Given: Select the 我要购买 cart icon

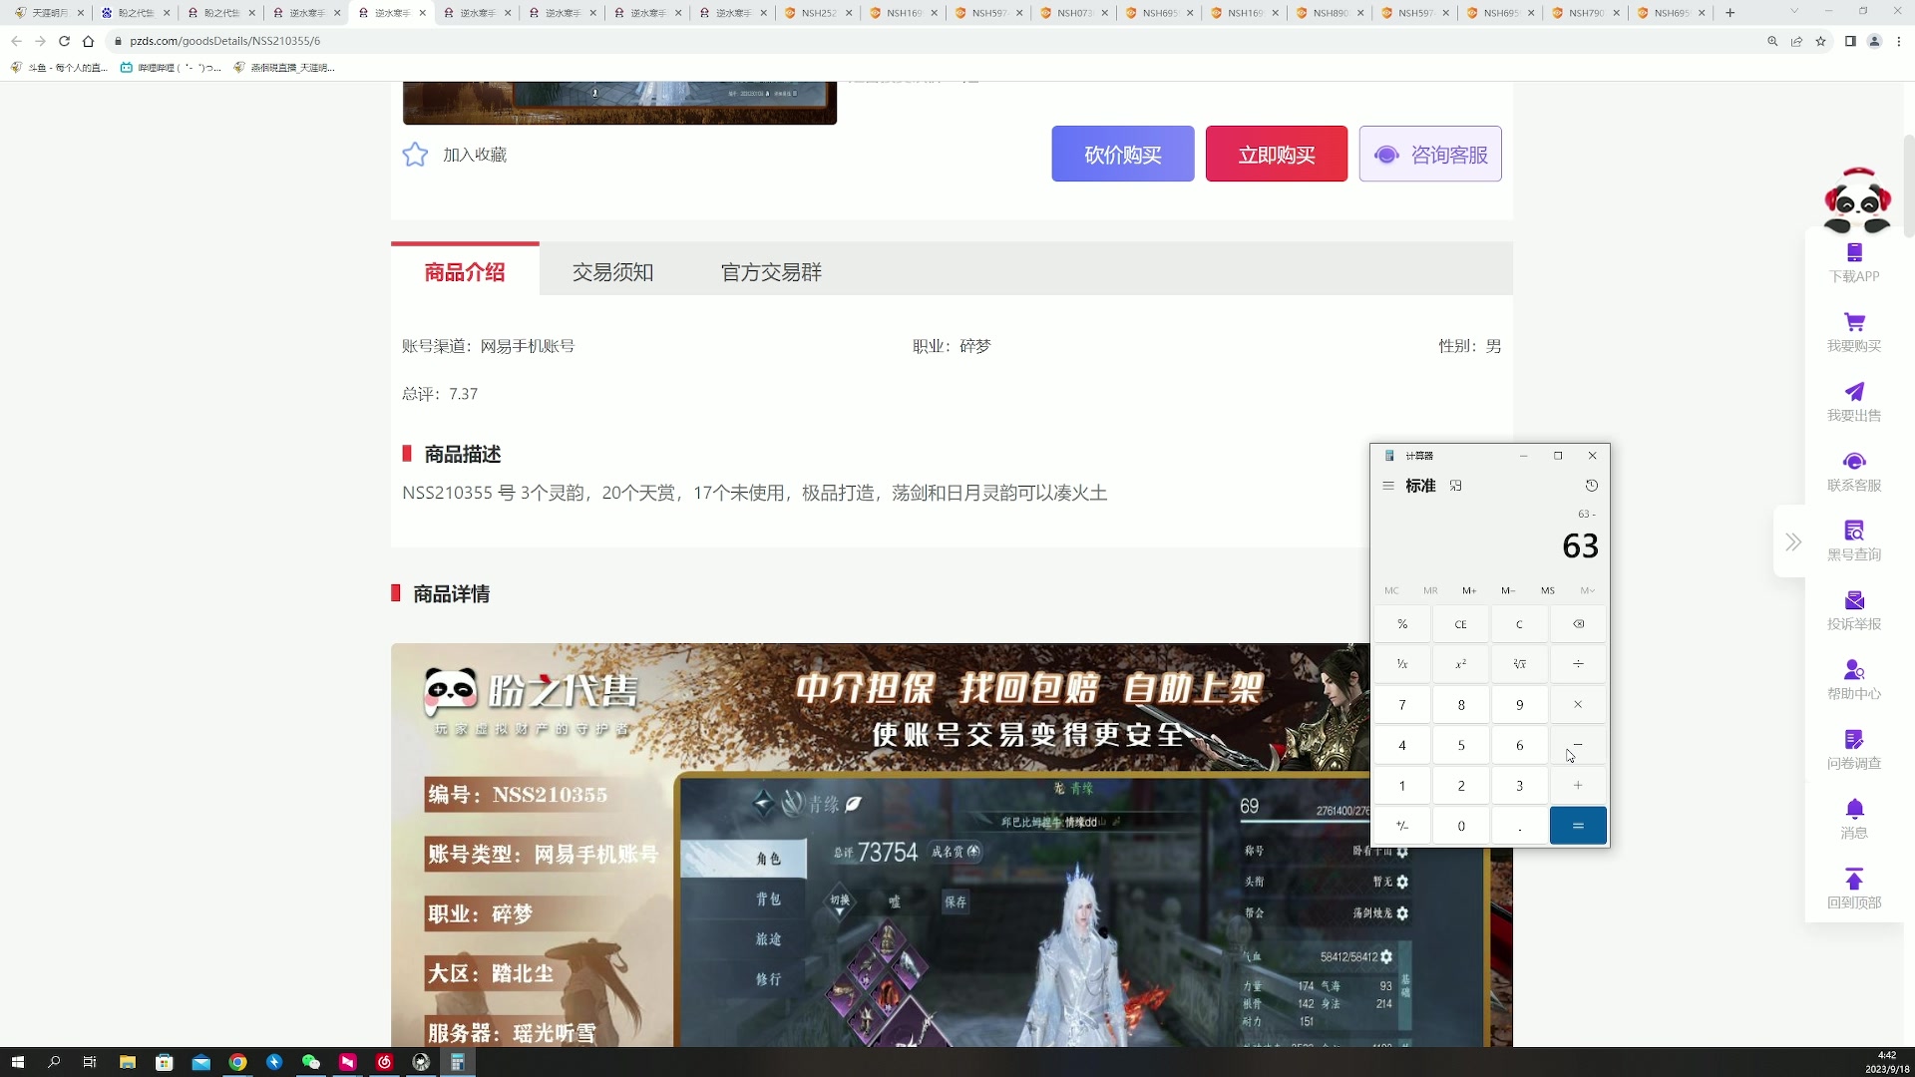Looking at the screenshot, I should click(x=1854, y=321).
